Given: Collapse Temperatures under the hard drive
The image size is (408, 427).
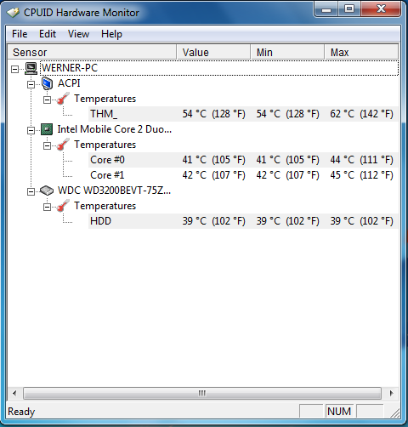Looking at the screenshot, I should click(47, 207).
